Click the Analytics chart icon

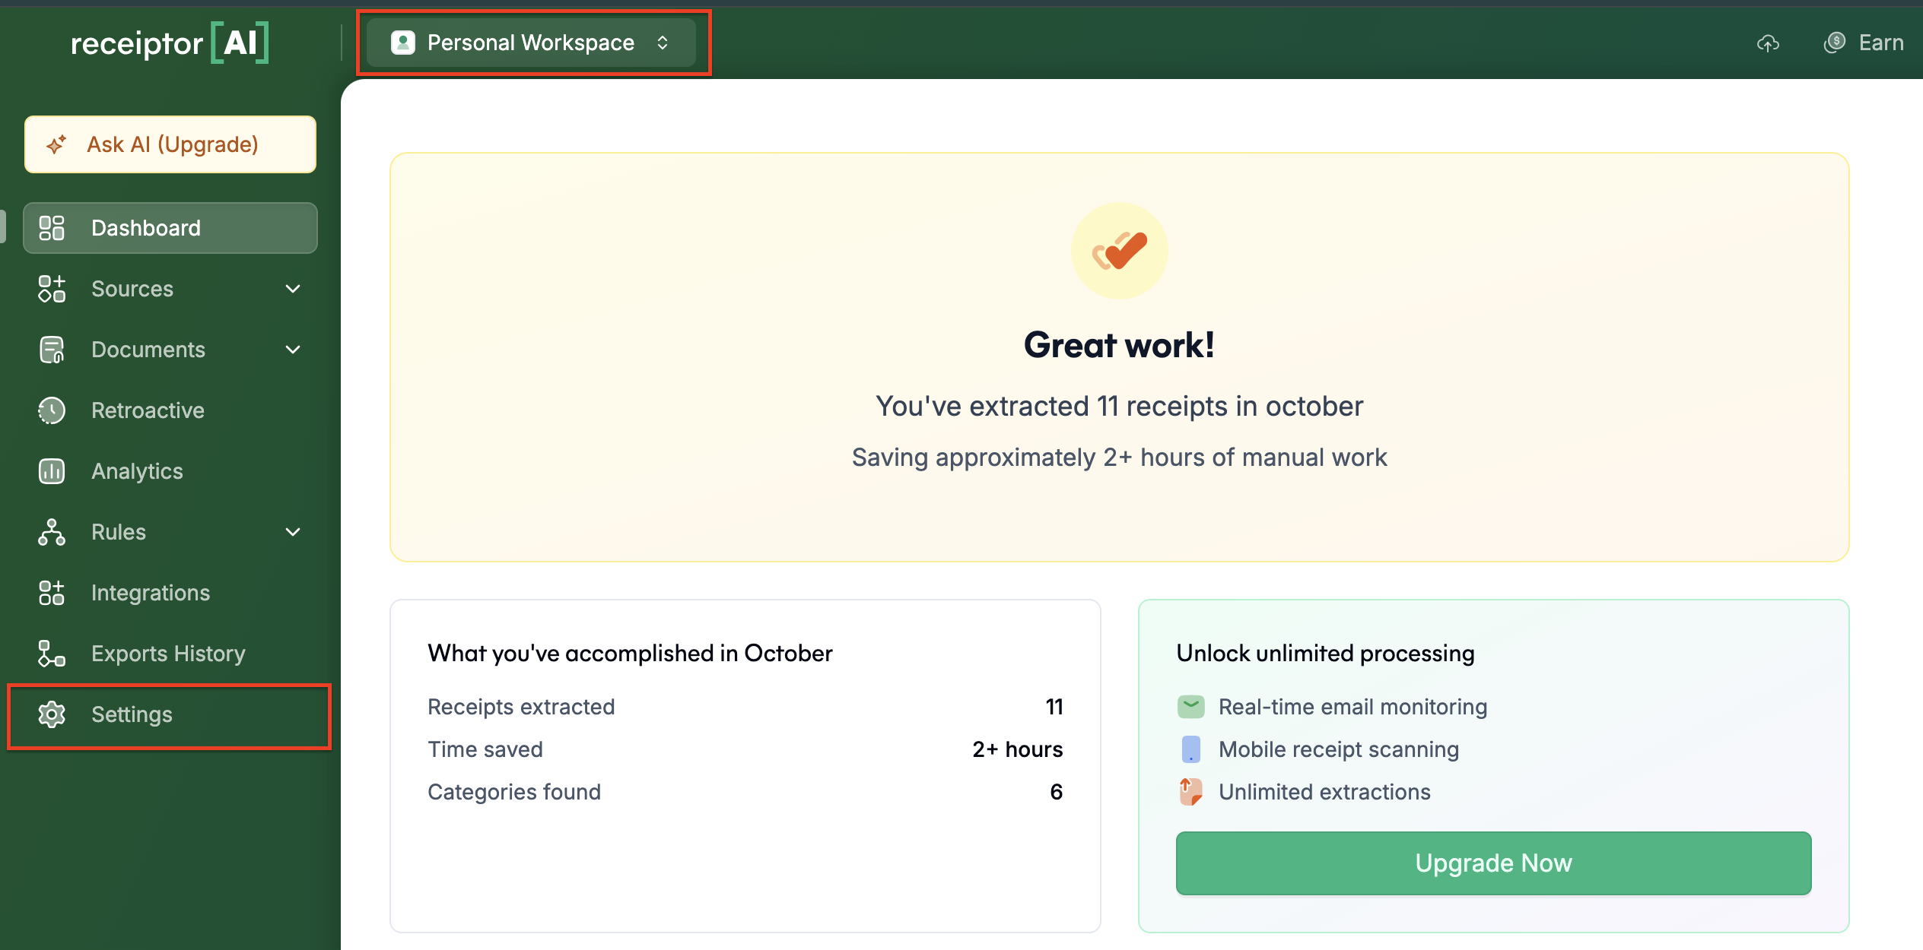pyautogui.click(x=52, y=471)
